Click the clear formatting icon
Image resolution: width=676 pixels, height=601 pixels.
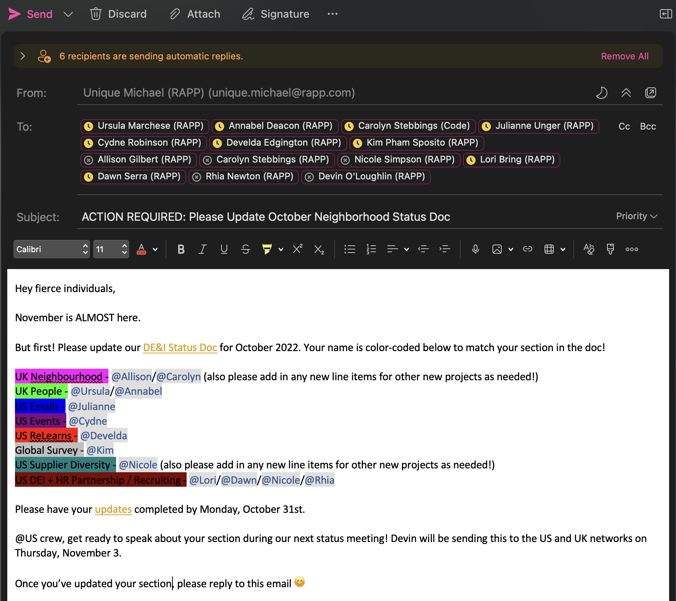pyautogui.click(x=589, y=249)
